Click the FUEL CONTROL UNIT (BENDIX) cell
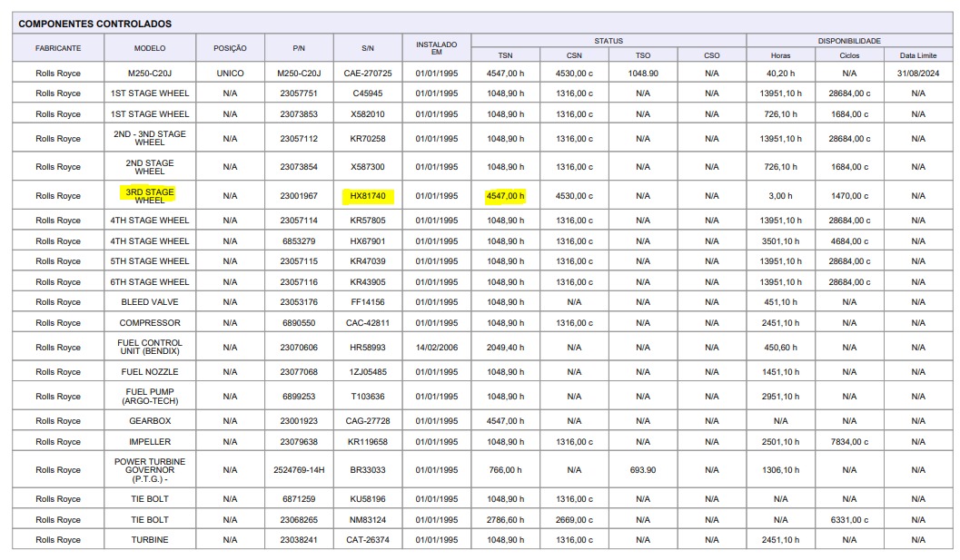Image resolution: width=960 pixels, height=560 pixels. click(150, 347)
